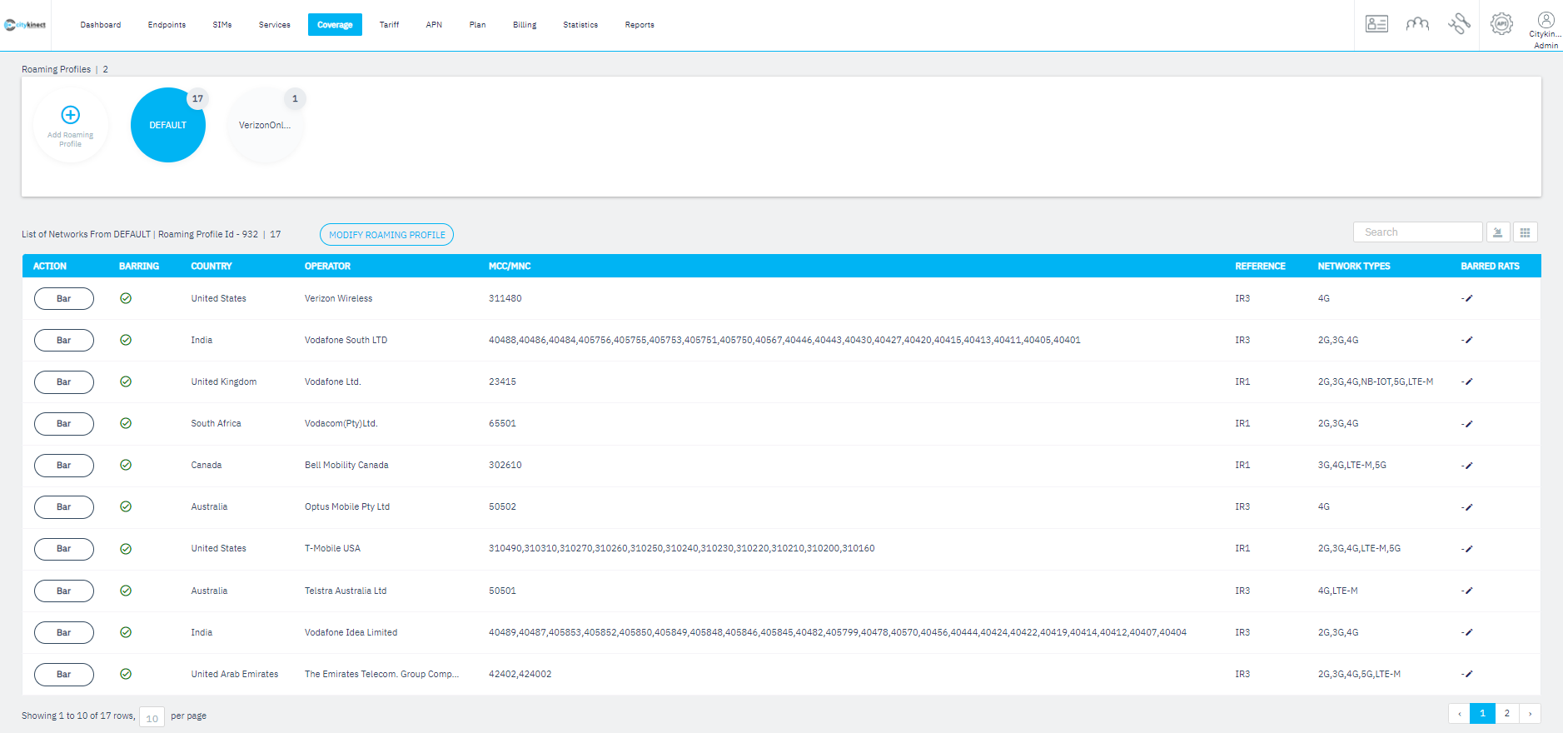
Task: Go to the Billing section
Action: click(x=525, y=25)
